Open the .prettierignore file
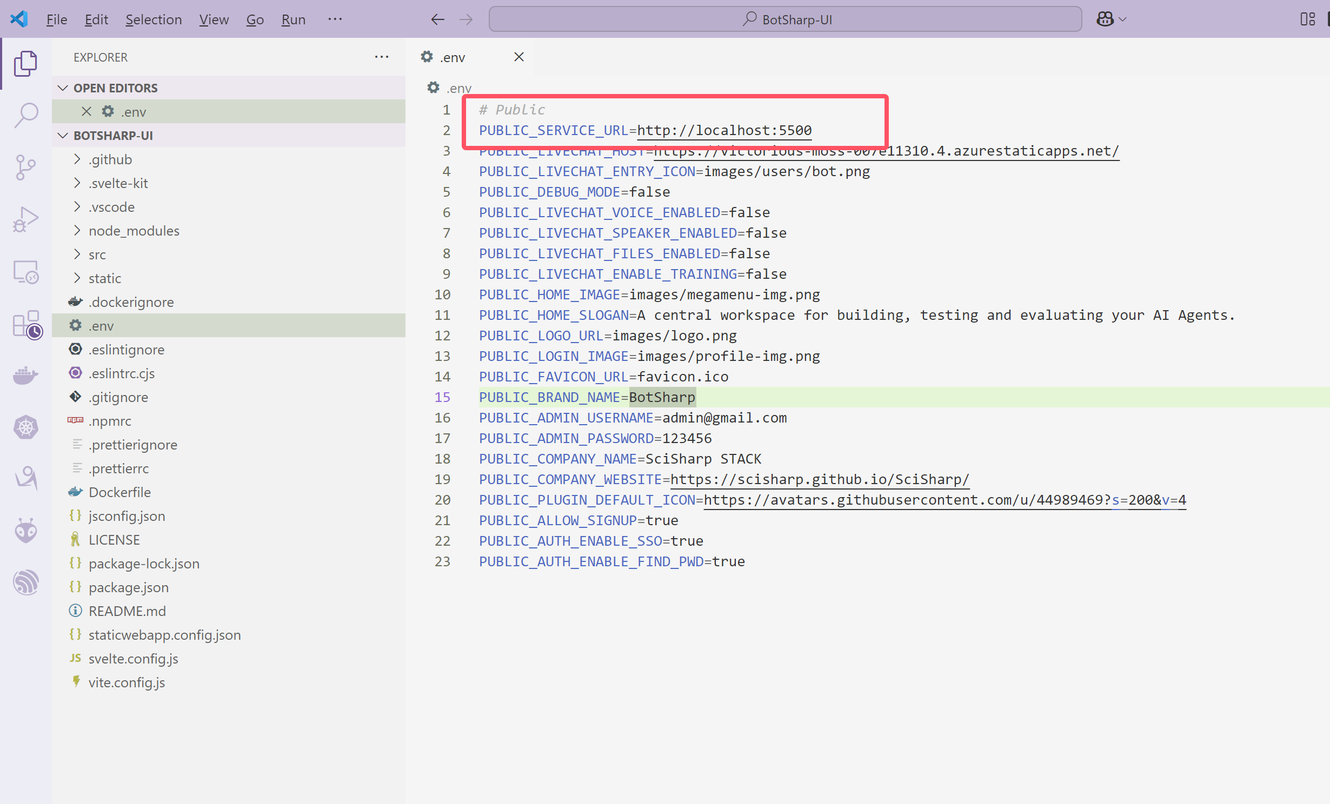This screenshot has height=804, width=1330. (228, 444)
